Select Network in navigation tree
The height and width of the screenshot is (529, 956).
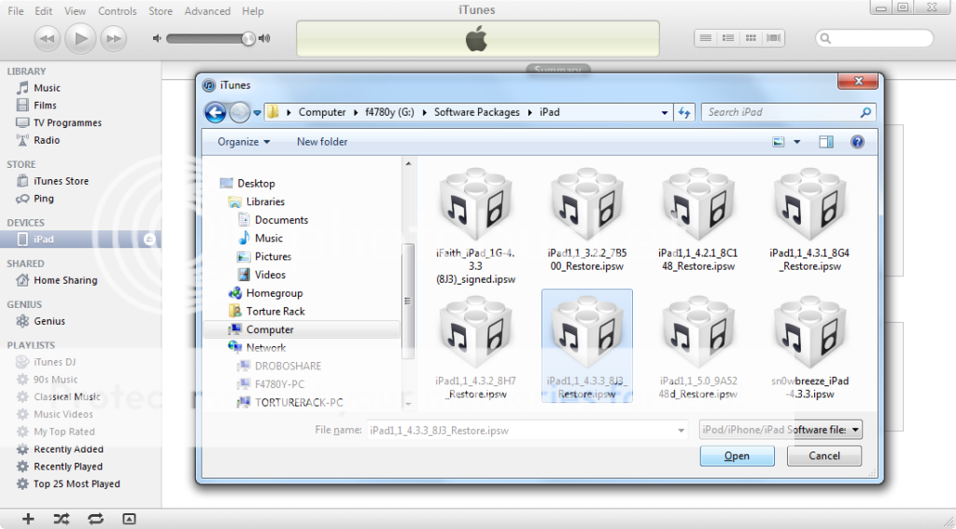coord(266,348)
